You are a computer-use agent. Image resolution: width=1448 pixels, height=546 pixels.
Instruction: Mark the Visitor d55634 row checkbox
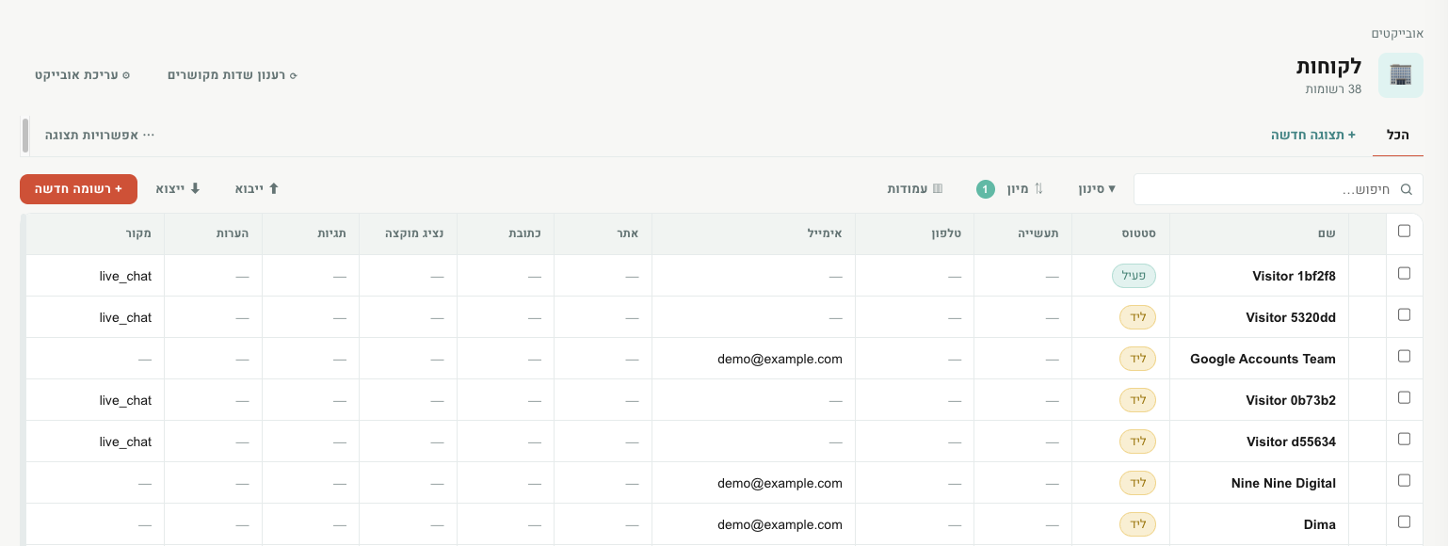point(1405,440)
